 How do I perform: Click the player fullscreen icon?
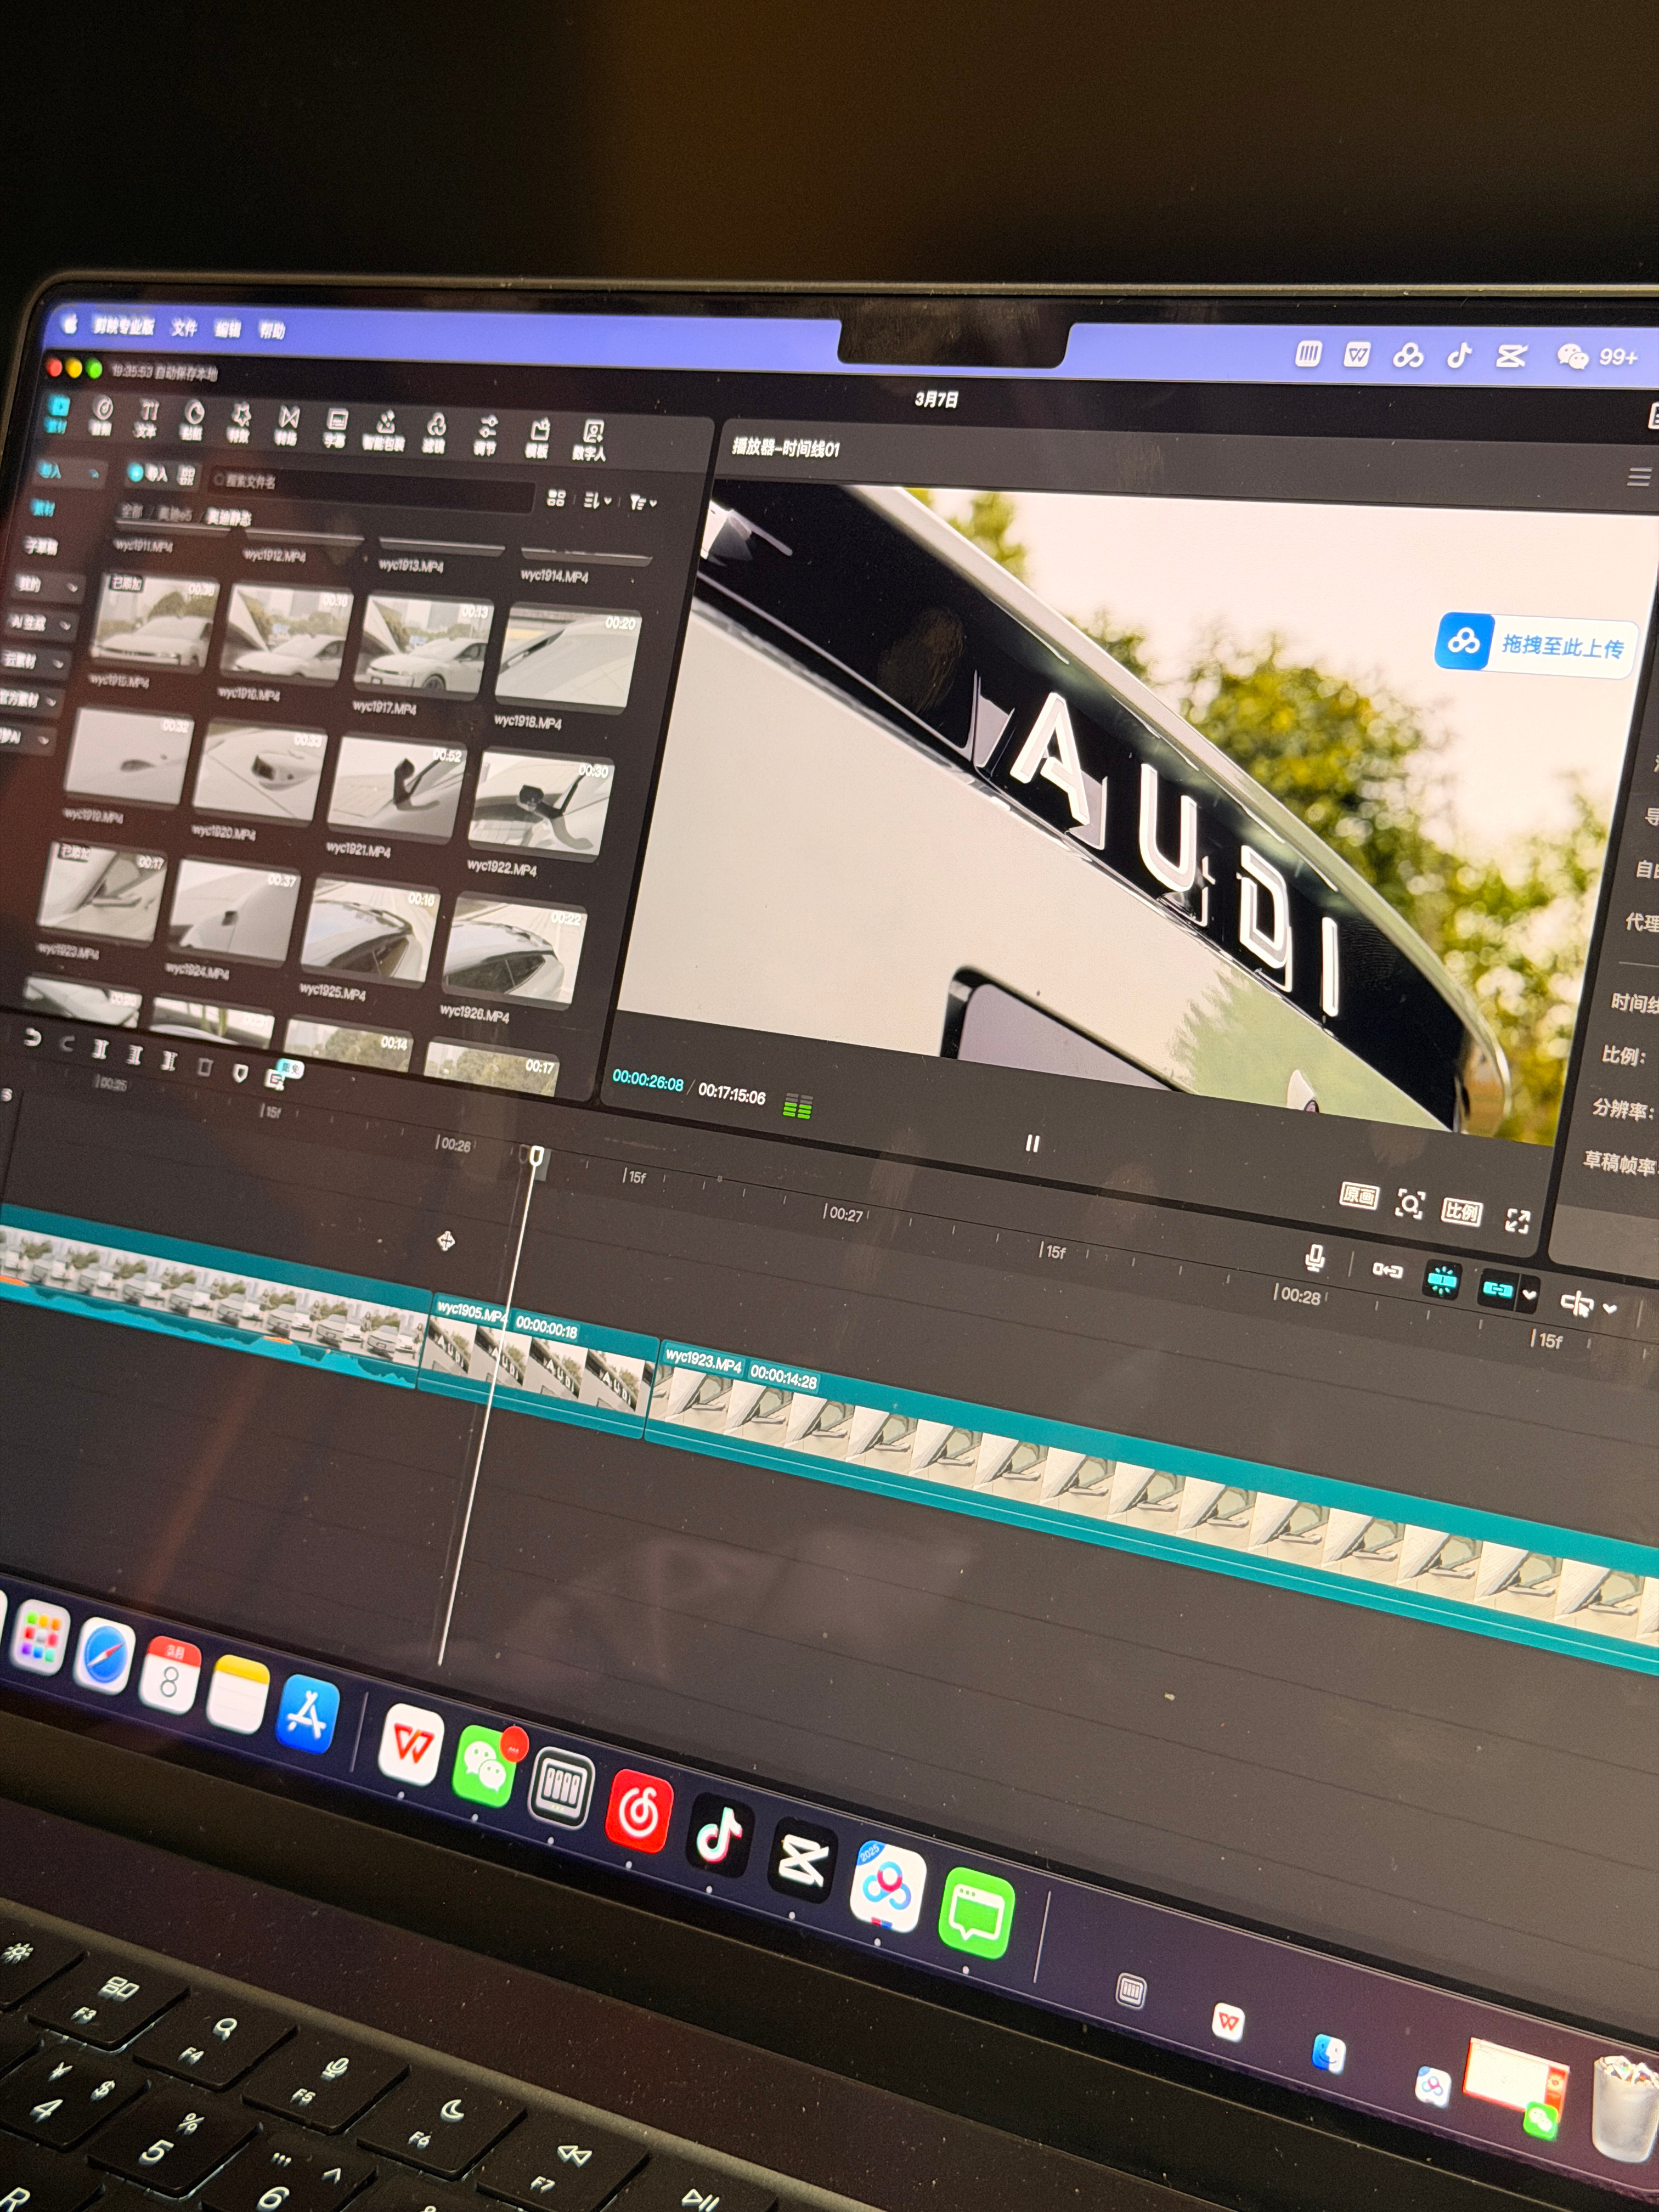click(x=1517, y=1220)
